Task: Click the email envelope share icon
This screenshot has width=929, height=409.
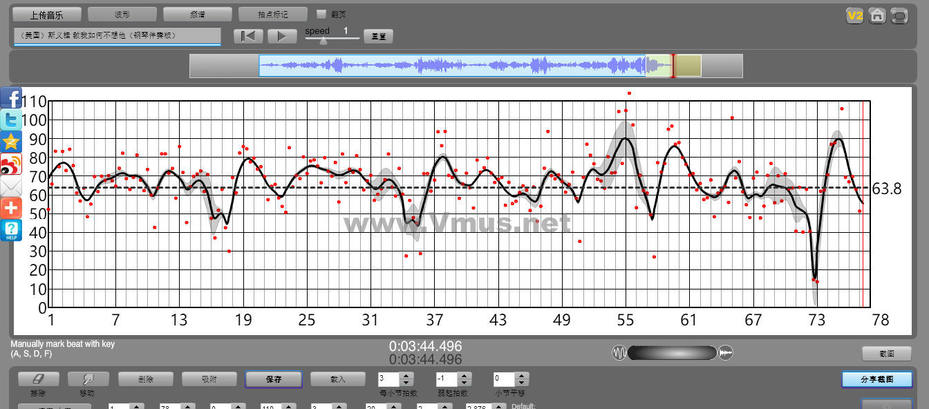Action: tap(12, 187)
